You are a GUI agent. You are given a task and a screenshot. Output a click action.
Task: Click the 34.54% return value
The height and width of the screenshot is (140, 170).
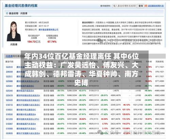pos(104,119)
